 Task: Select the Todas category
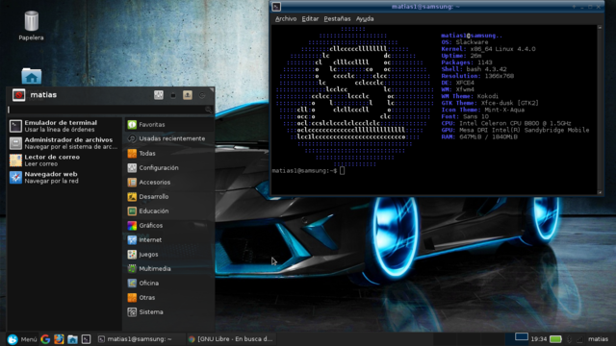(169, 154)
